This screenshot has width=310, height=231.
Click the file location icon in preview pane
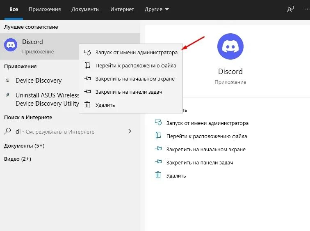(158, 135)
